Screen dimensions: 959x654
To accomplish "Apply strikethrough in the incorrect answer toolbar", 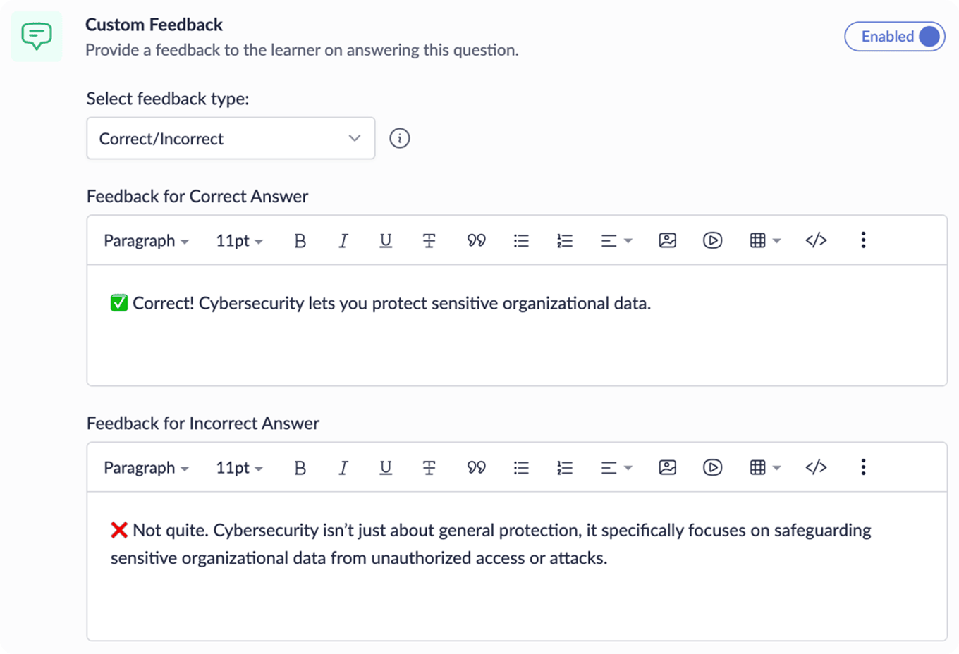I will coord(429,467).
